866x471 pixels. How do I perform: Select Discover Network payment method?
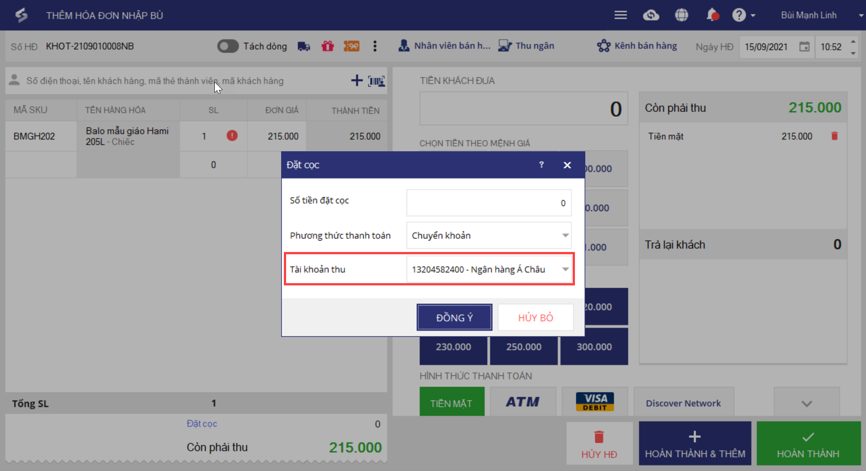point(684,402)
